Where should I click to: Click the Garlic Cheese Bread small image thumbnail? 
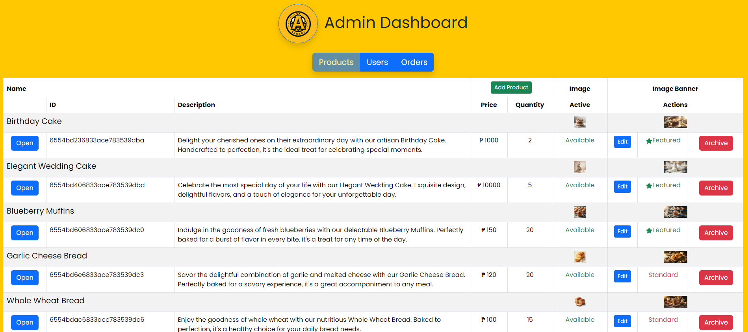[579, 257]
